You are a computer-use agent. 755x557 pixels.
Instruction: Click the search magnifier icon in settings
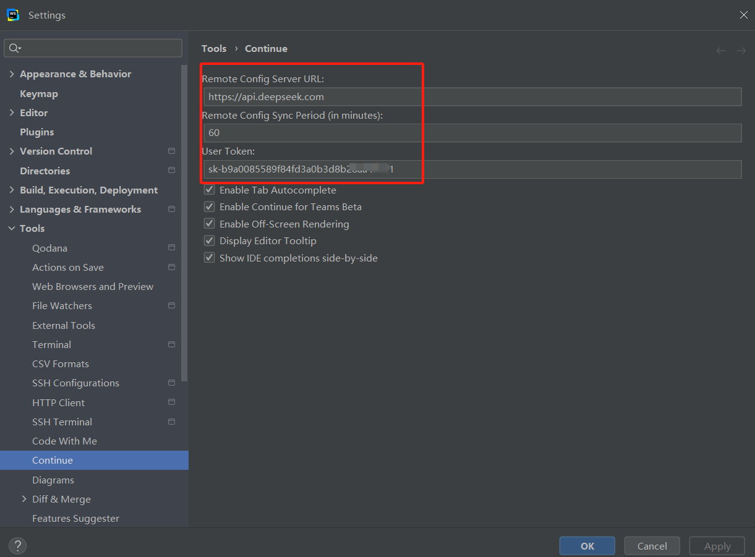pos(14,48)
